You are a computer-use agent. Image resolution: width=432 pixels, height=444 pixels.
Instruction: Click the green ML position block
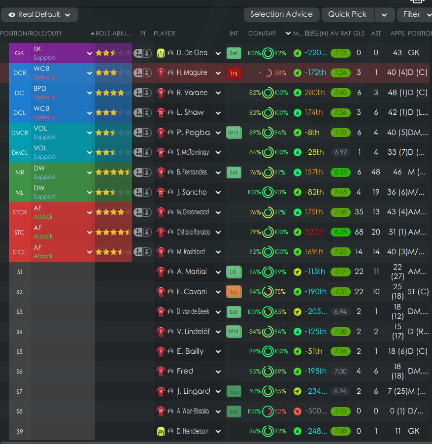pos(20,193)
